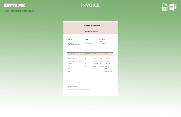Screen dimensions: 181x117
Task: Click the TOTAL column header
Action: 107,53
